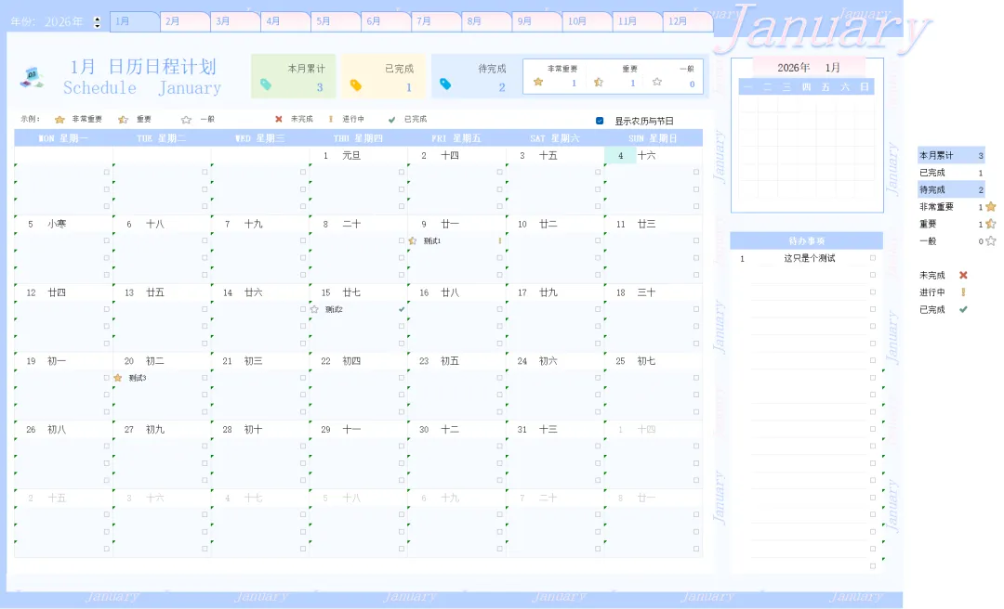Click the legend red X before 未完成
Image resolution: width=1004 pixels, height=609 pixels.
click(x=279, y=119)
